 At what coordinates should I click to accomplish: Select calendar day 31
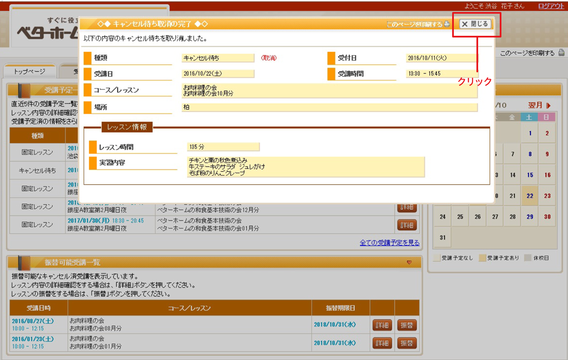(442, 238)
